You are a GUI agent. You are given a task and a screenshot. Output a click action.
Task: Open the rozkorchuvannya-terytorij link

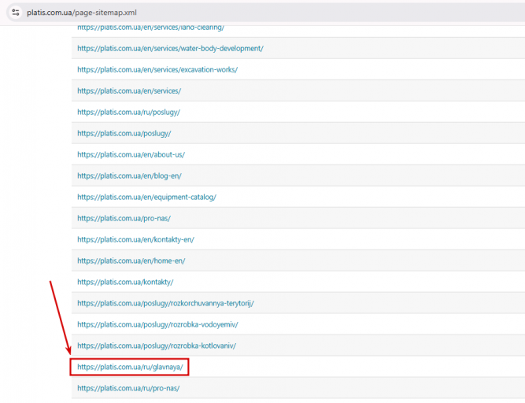coord(166,303)
